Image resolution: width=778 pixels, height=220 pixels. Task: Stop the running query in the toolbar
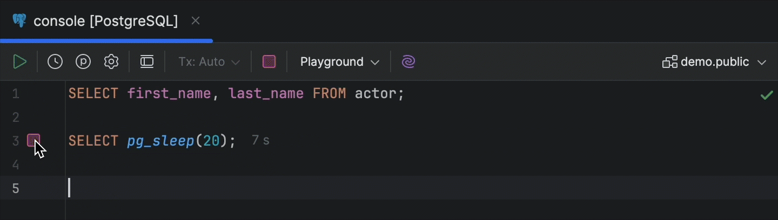pos(269,62)
